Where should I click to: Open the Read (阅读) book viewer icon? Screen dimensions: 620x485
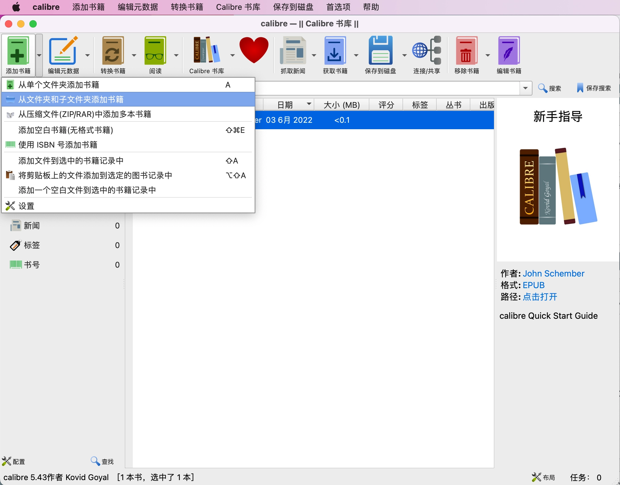(x=155, y=51)
